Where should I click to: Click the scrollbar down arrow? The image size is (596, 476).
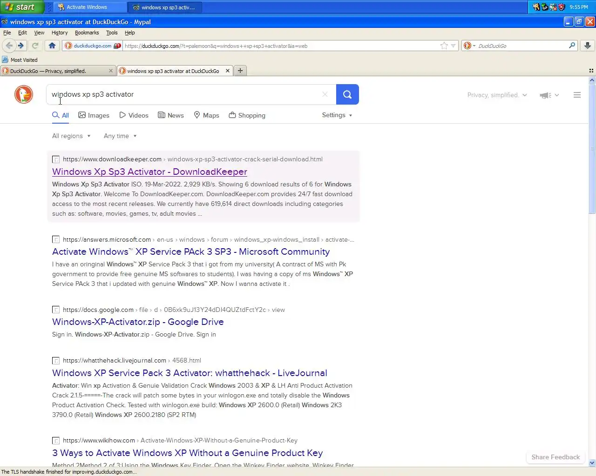[x=592, y=463]
